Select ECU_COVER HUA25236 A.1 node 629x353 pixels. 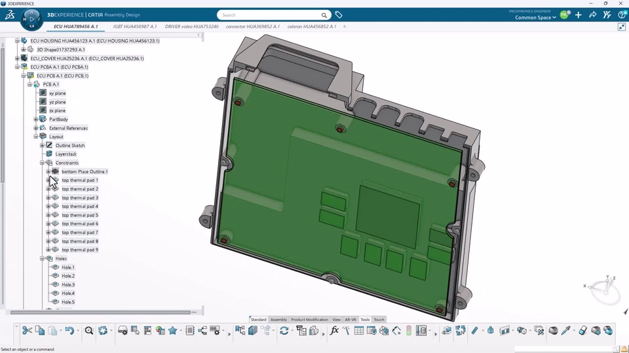point(87,58)
